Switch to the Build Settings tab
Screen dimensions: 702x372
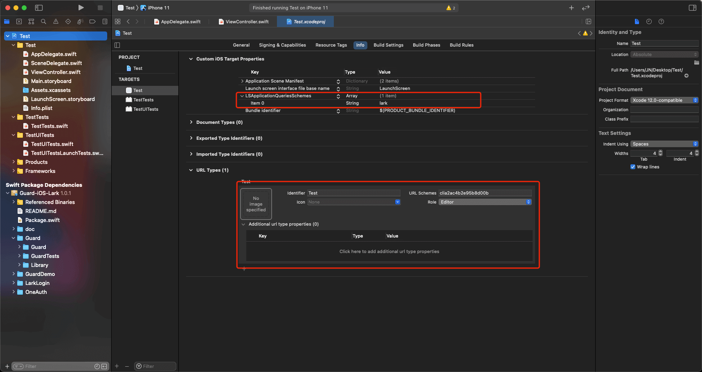click(388, 45)
